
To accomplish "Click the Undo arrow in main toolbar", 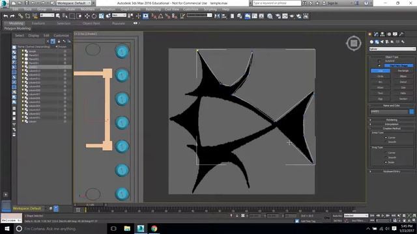I will point(6,16).
